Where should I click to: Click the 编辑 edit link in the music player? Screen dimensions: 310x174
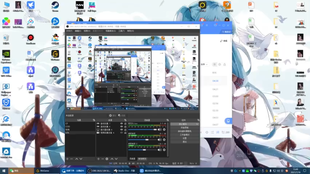(224, 41)
